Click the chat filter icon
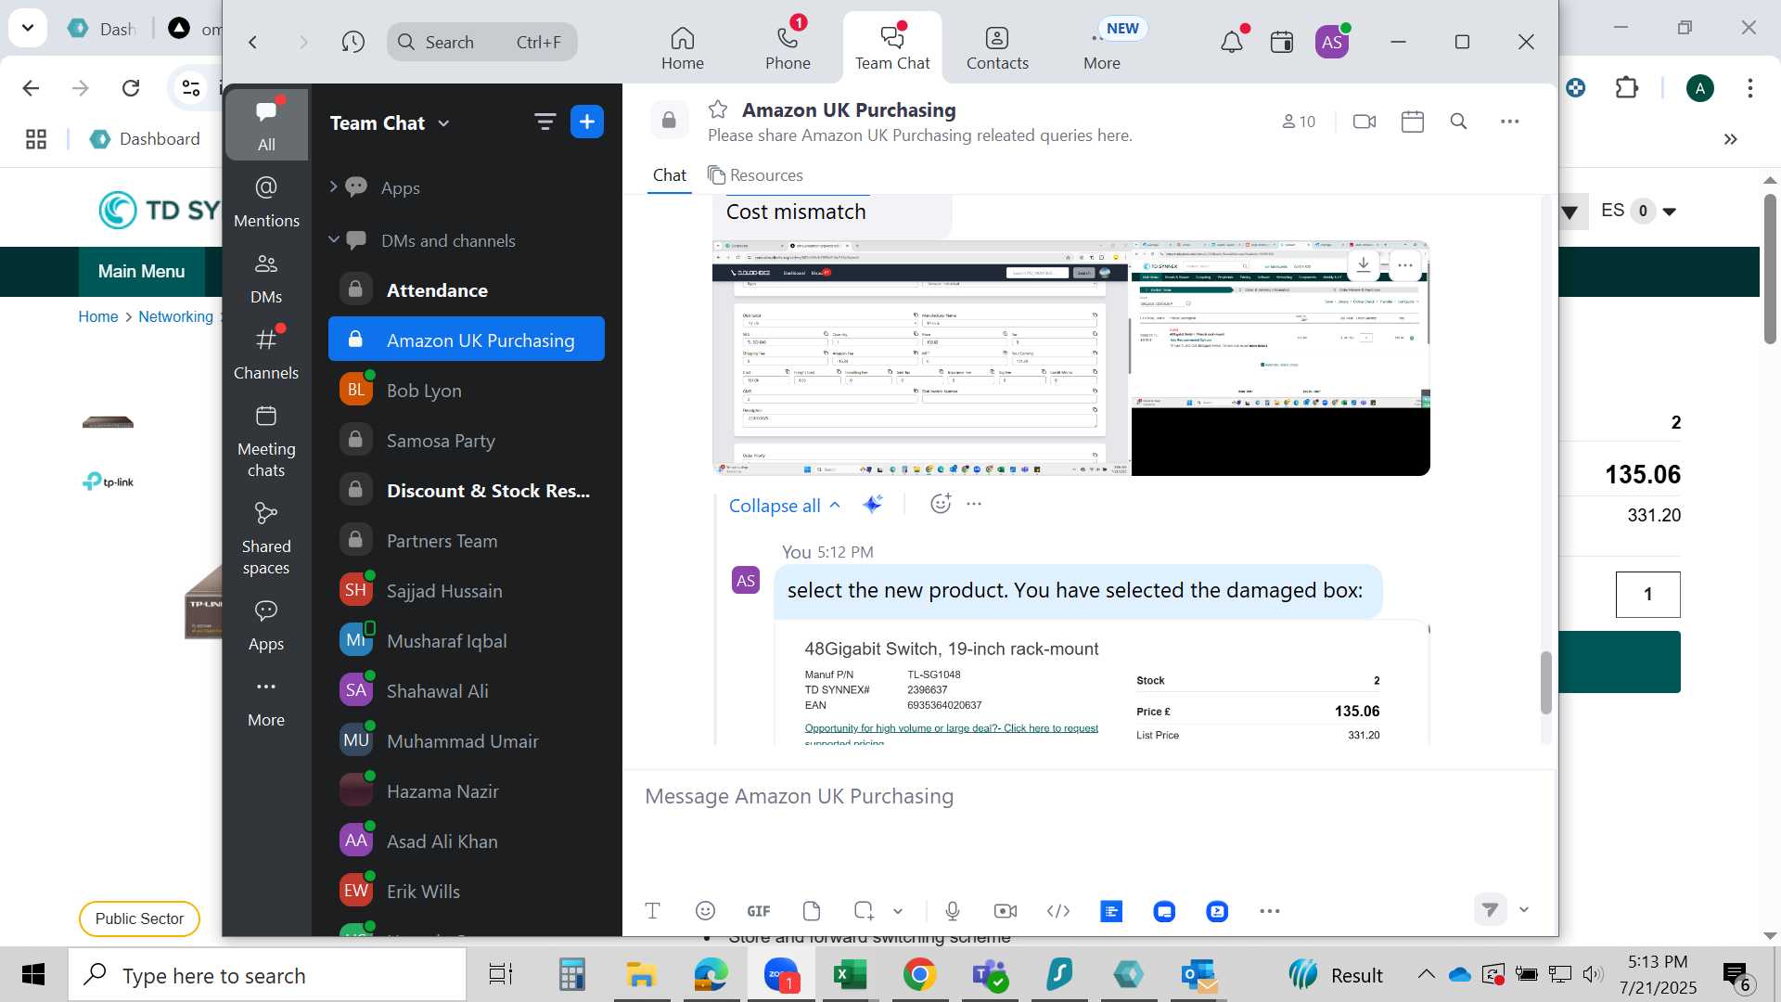The height and width of the screenshot is (1002, 1781). point(545,122)
